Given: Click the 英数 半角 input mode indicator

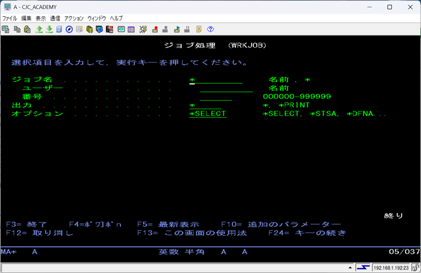Looking at the screenshot, I should pyautogui.click(x=181, y=252).
